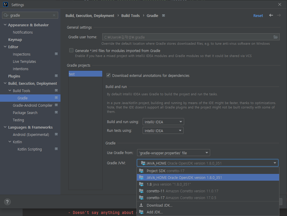Click project-level icon next to Gradle breadcrumb
Screen dimensions: 287x216
pos(163,15)
